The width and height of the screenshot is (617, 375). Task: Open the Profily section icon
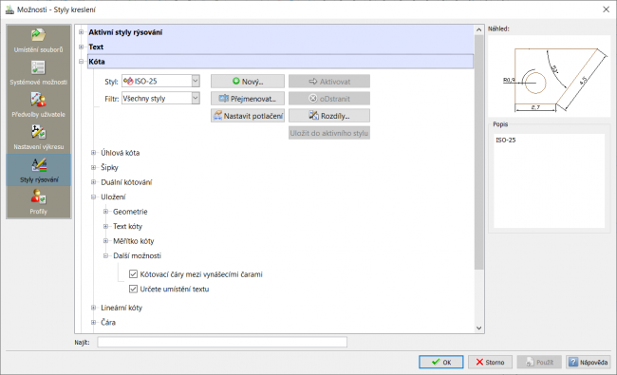tap(38, 197)
